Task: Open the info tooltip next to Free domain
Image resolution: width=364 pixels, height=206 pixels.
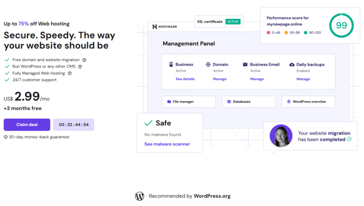Action: [84, 60]
